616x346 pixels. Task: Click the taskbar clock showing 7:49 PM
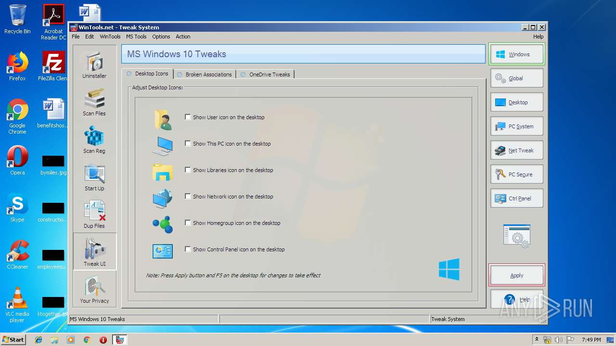click(x=591, y=340)
